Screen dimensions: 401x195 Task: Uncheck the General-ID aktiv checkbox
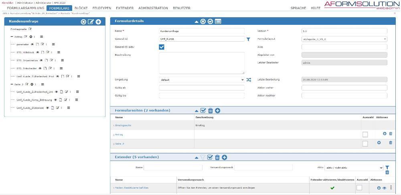(162, 47)
